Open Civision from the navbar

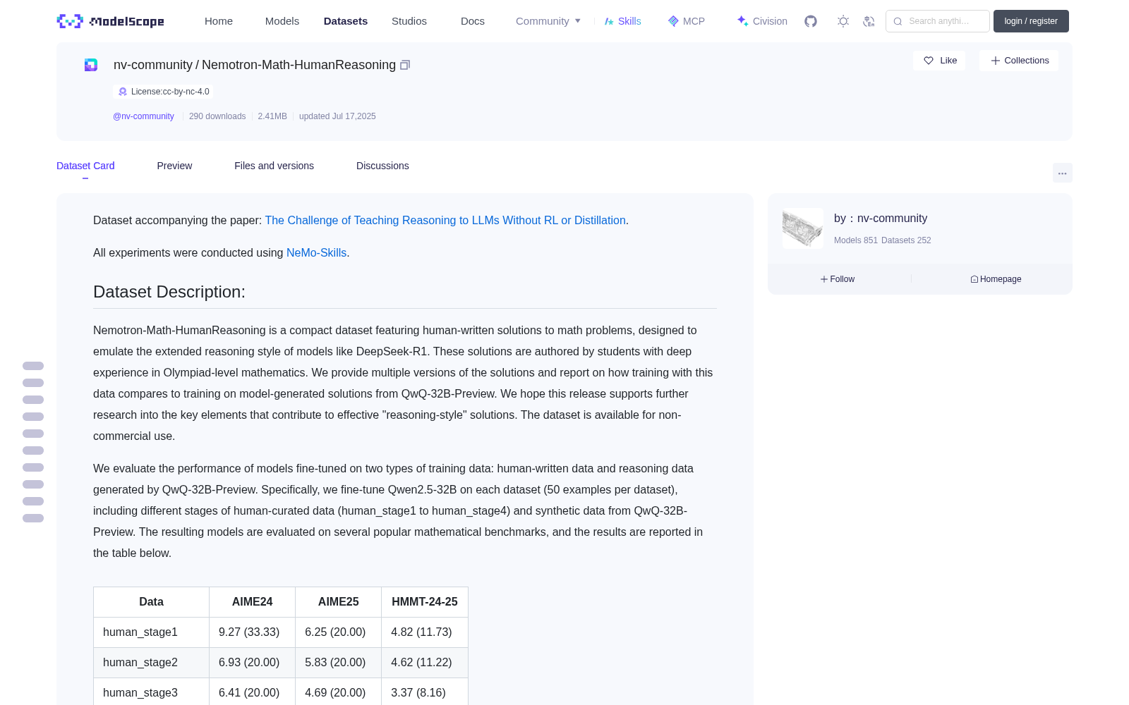coord(762,21)
